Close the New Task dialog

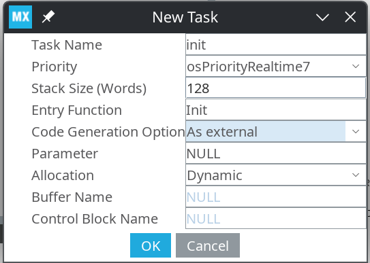pos(350,17)
